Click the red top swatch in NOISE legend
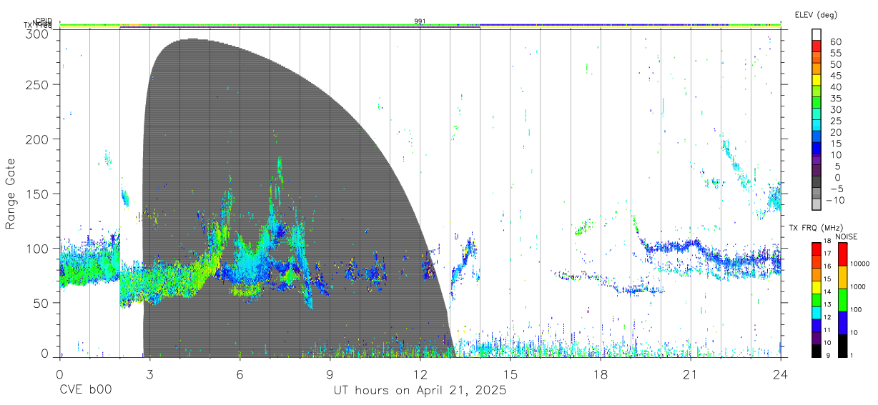The width and height of the screenshot is (878, 405). 842,254
